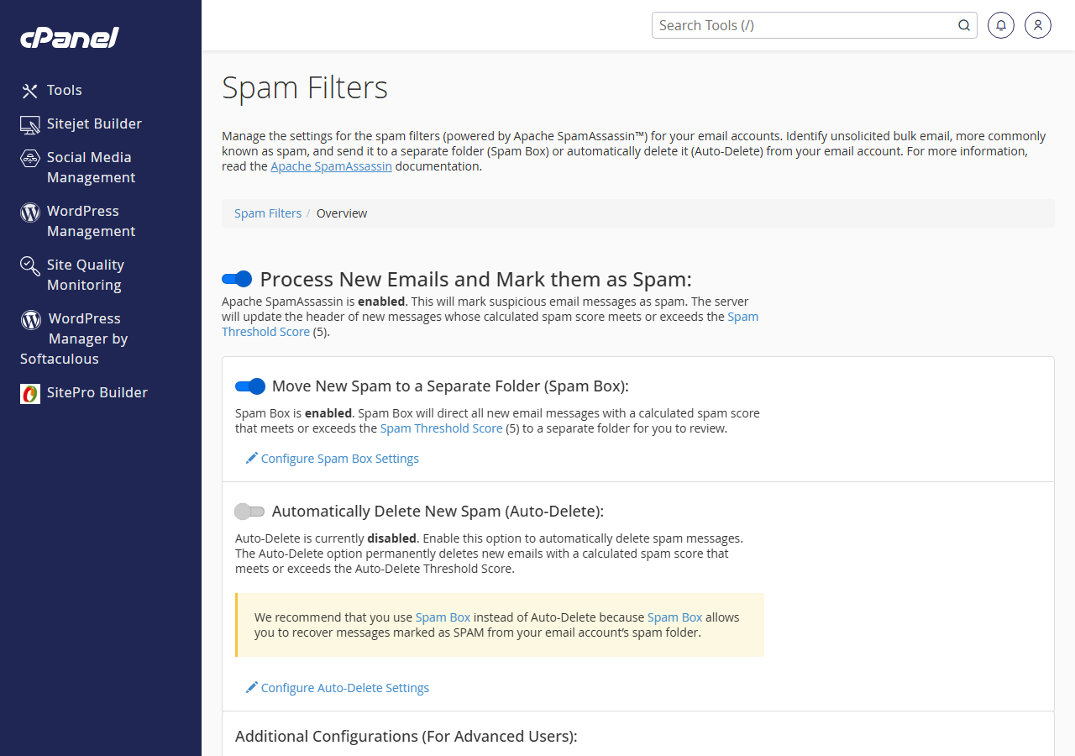Click the pencil icon beside Configure Spam Box Settings
The height and width of the screenshot is (756, 1075).
[x=252, y=458]
